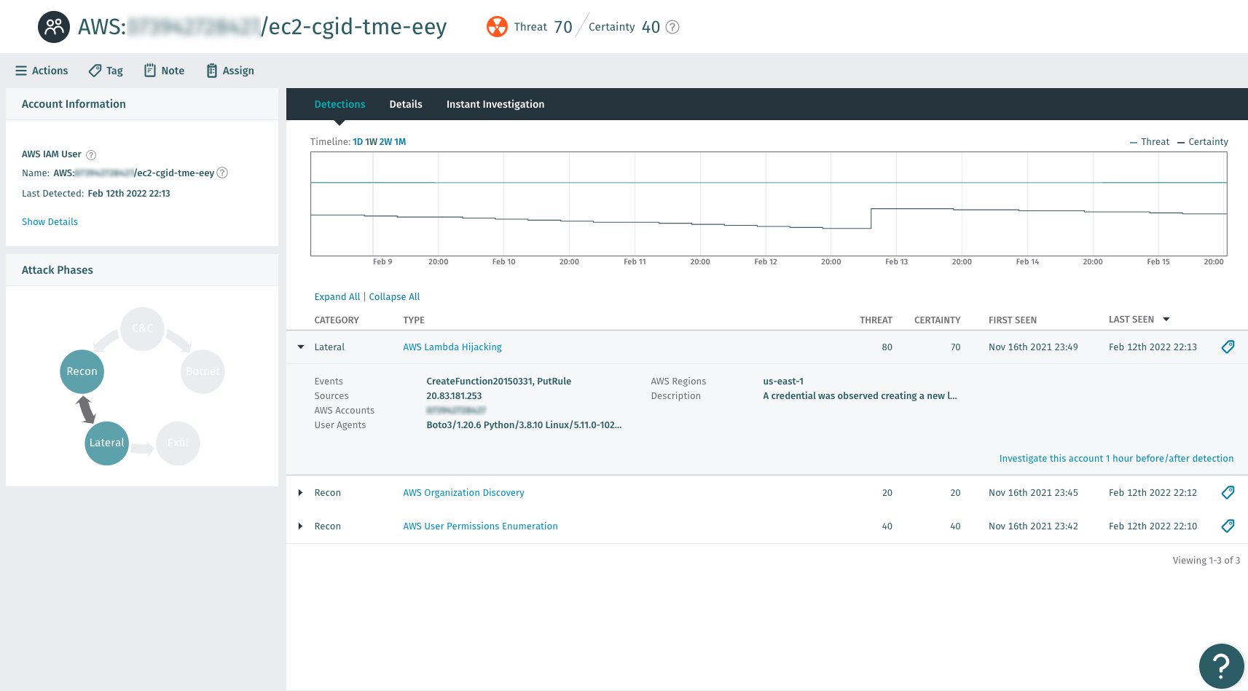The image size is (1248, 691).
Task: Toggle the Certainty line in chart legend
Action: (x=1202, y=142)
